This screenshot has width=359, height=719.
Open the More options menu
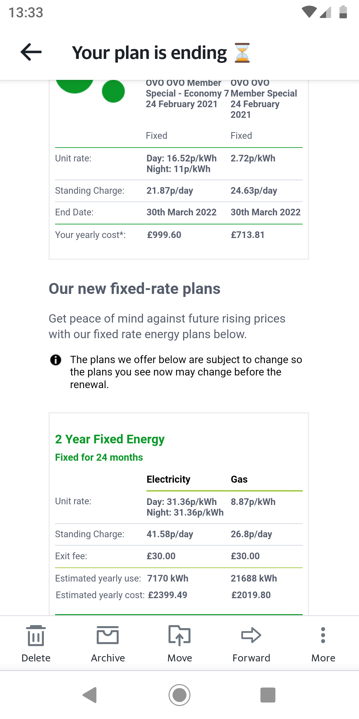coord(323,643)
